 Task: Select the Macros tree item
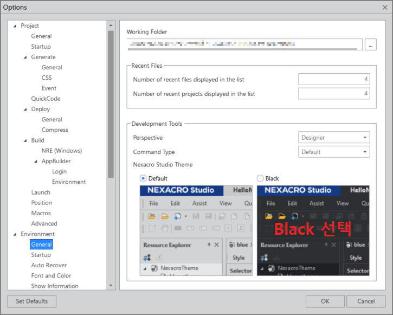pyautogui.click(x=41, y=213)
